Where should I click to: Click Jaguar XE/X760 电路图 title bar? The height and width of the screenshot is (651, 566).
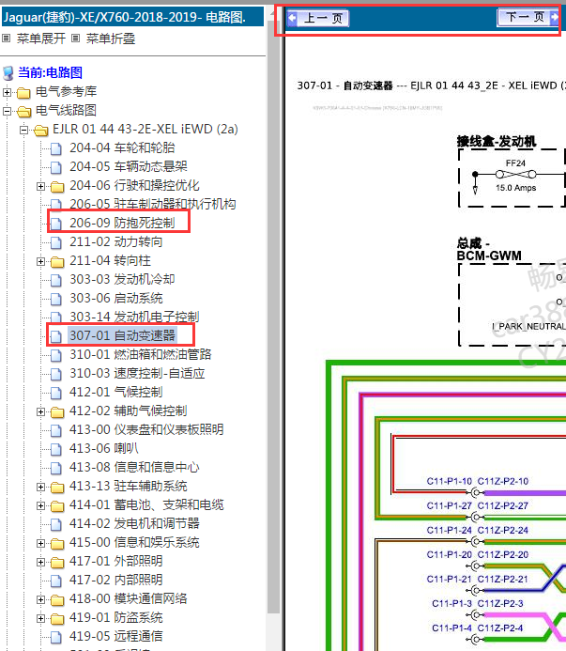132,17
